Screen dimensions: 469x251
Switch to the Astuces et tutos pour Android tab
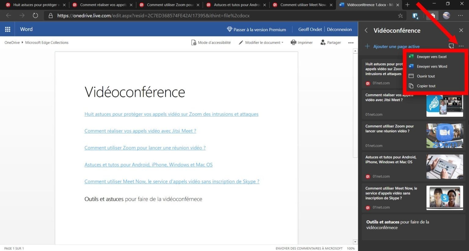point(237,5)
